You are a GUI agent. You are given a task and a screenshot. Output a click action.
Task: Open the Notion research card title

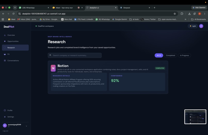coord(63,66)
